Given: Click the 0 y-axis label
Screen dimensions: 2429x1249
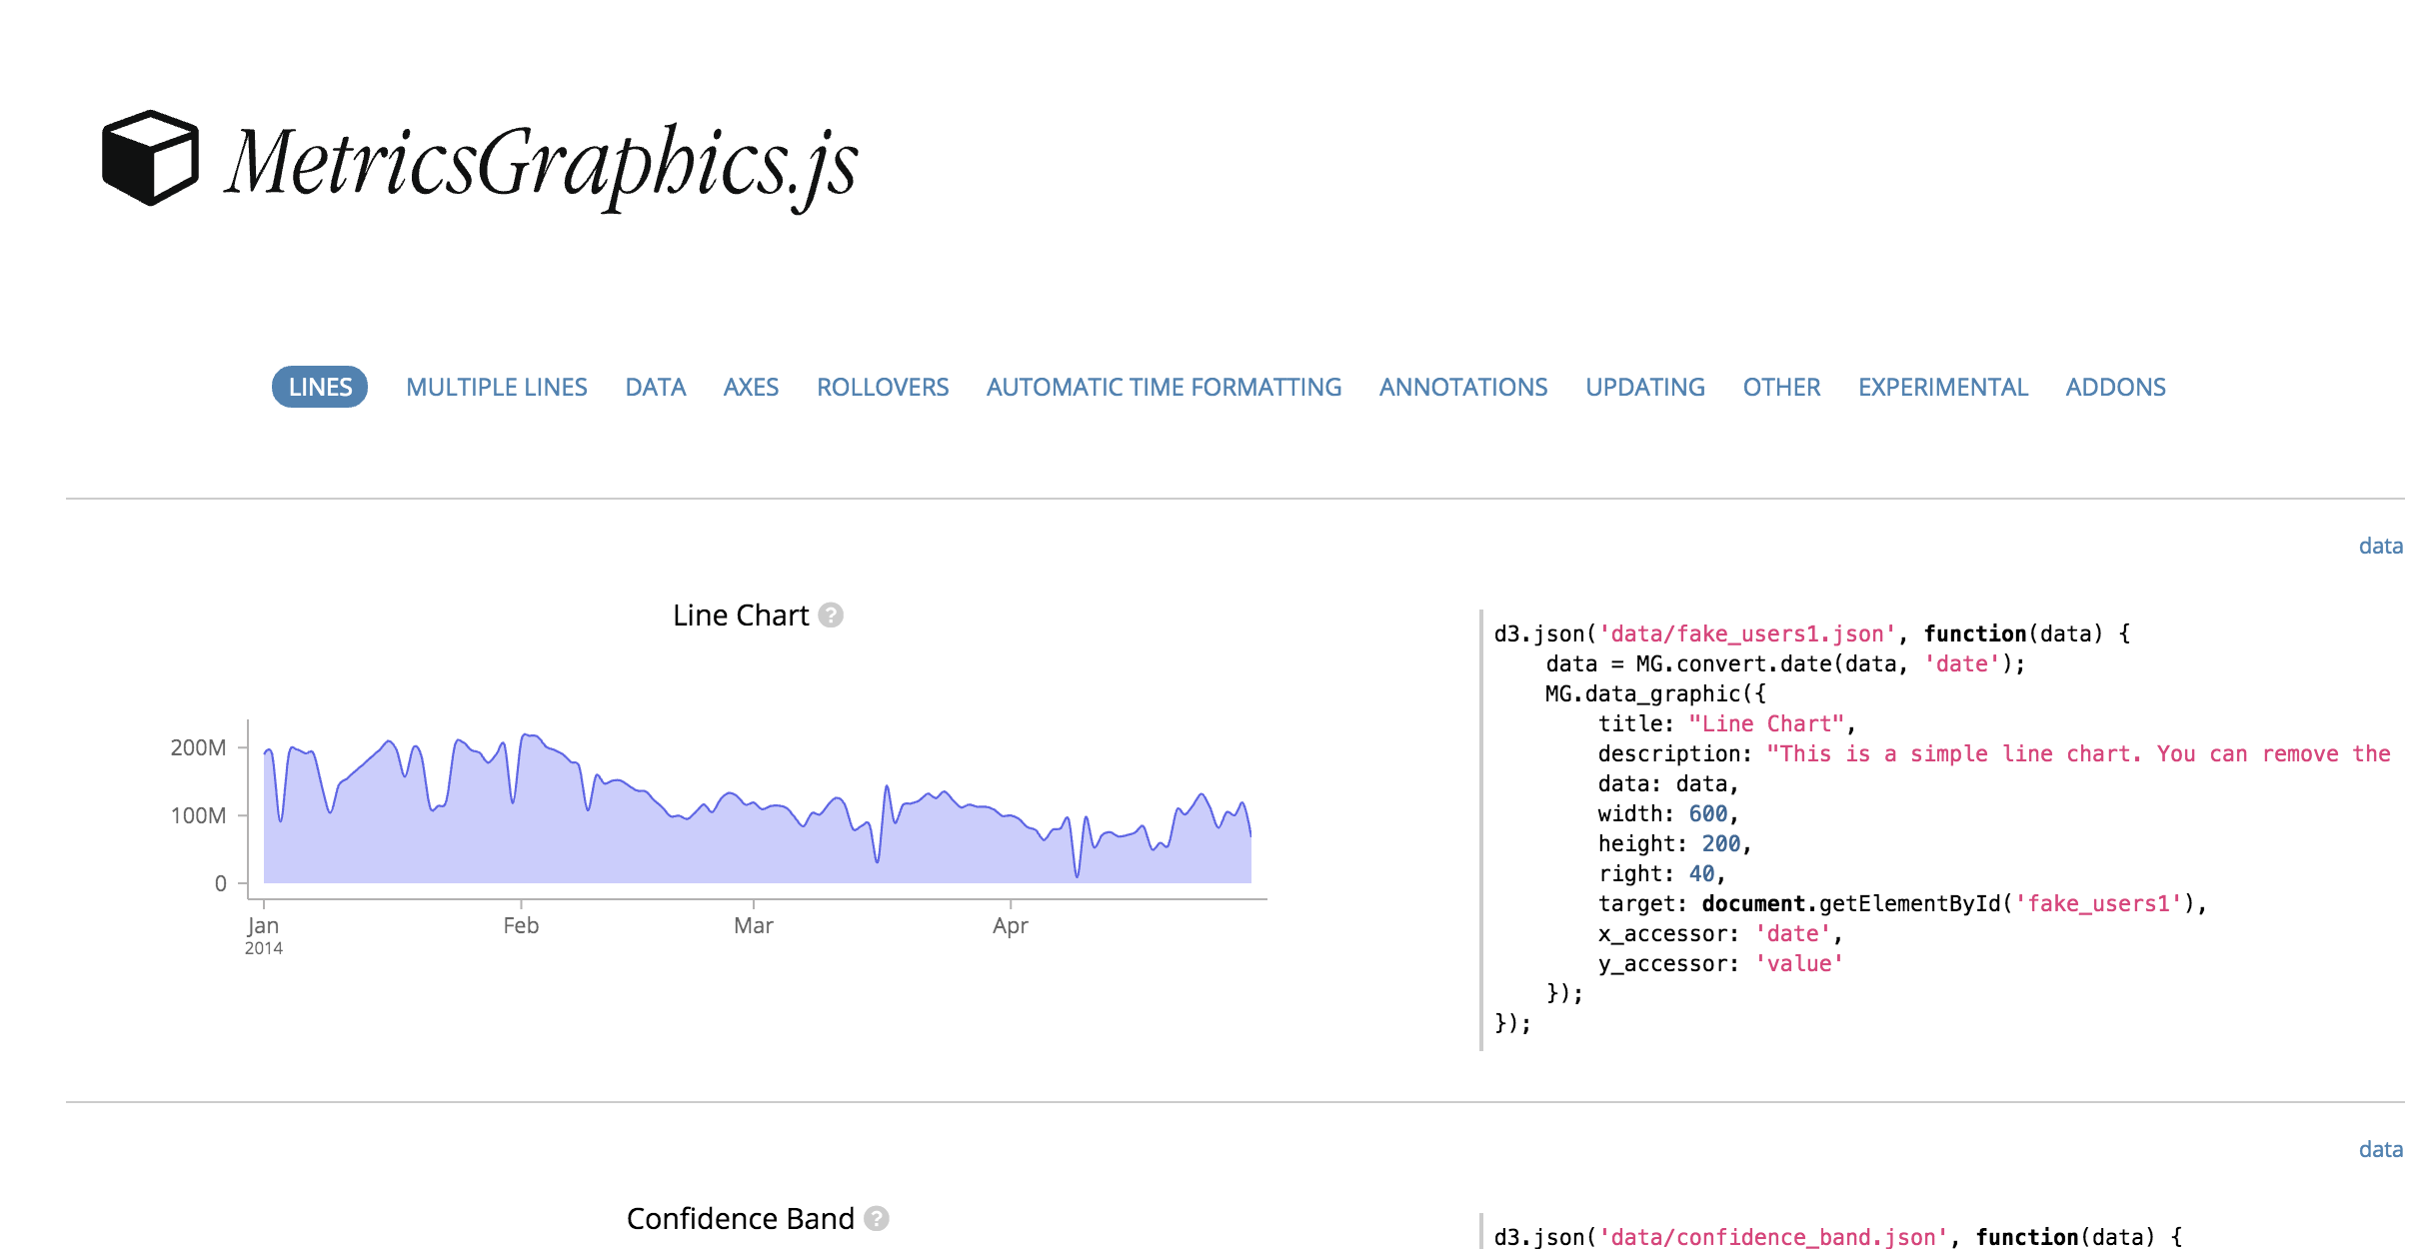Looking at the screenshot, I should 221,883.
